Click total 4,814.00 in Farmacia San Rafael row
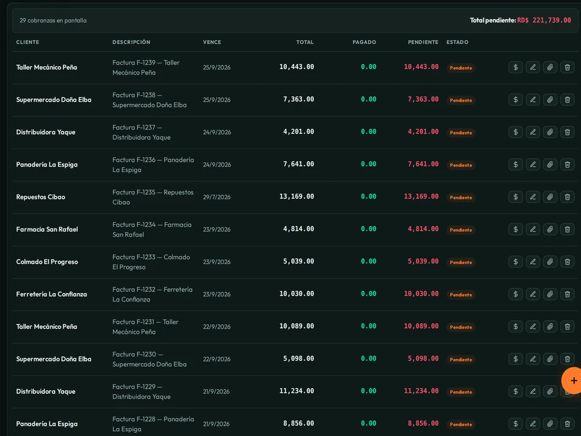Screen dimensions: 581x436 (x=298, y=229)
